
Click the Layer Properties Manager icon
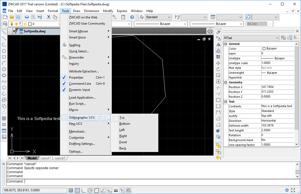click(5, 24)
